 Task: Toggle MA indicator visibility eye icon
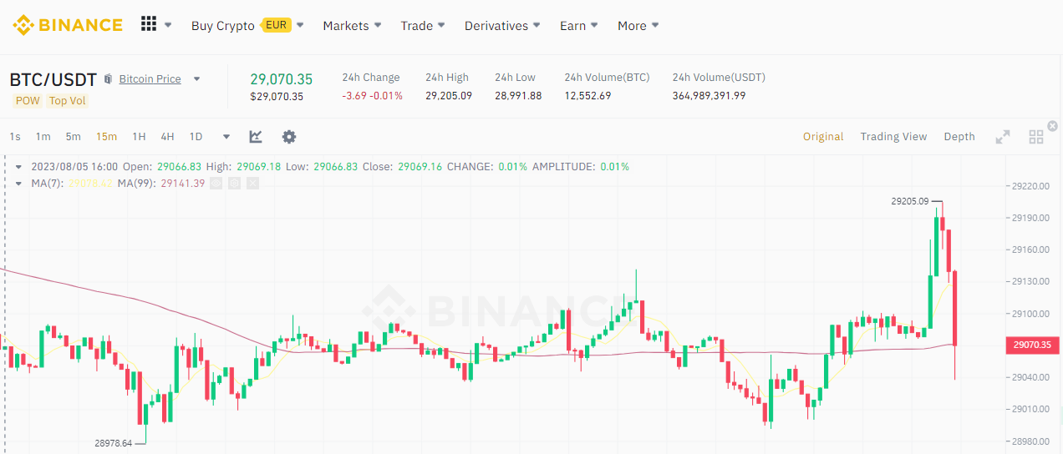click(x=216, y=183)
